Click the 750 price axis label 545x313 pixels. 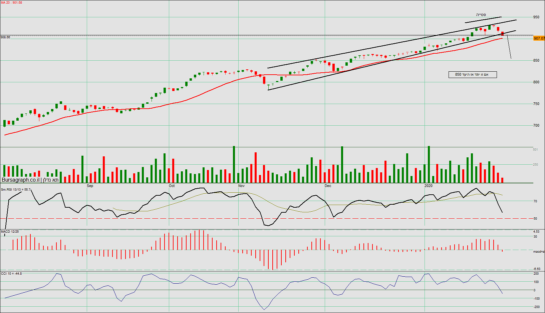tap(536, 104)
